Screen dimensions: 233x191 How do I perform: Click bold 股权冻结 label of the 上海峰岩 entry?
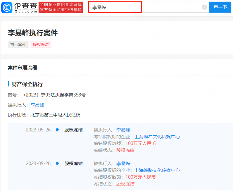(x=74, y=130)
